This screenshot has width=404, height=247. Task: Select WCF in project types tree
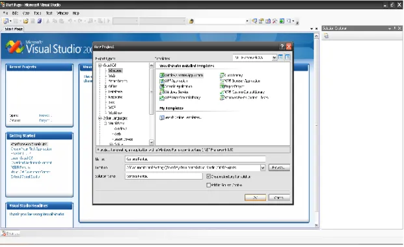click(x=112, y=108)
